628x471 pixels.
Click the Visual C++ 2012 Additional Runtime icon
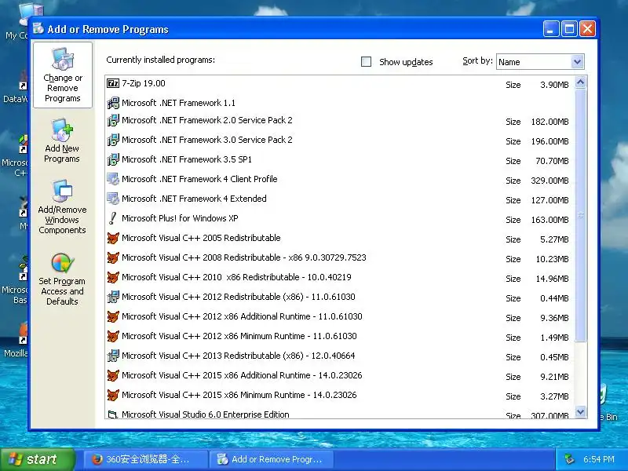click(113, 316)
